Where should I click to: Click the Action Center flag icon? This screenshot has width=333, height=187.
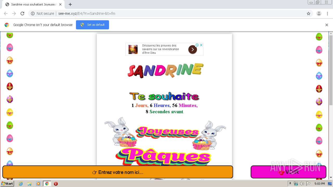(x=308, y=184)
